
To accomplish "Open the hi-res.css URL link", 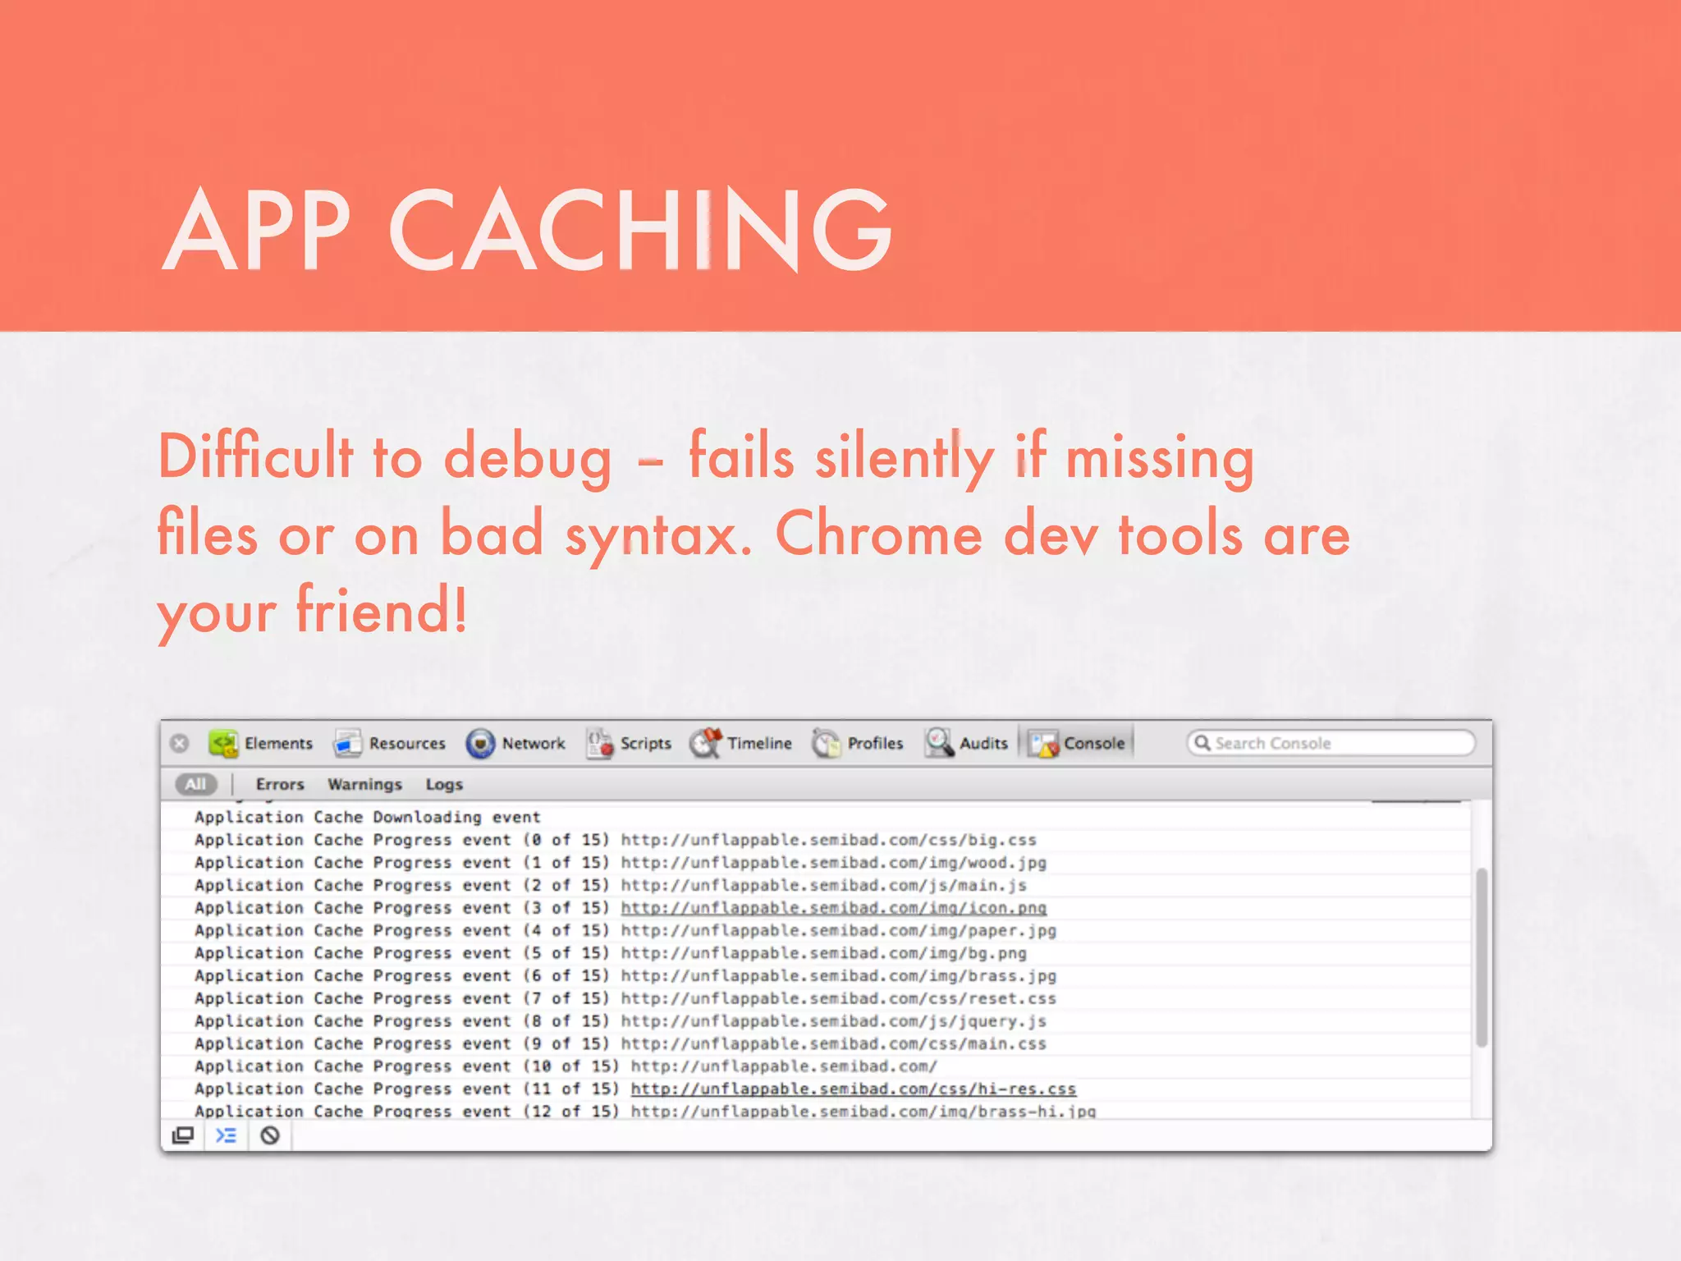I will 853,1089.
